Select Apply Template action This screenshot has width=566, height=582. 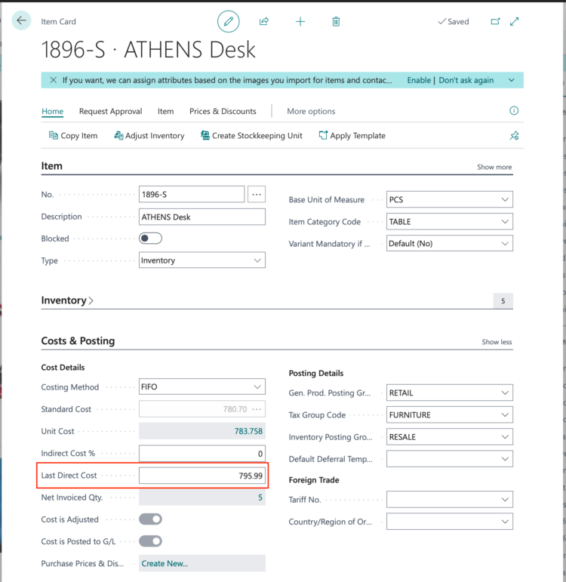pos(352,135)
